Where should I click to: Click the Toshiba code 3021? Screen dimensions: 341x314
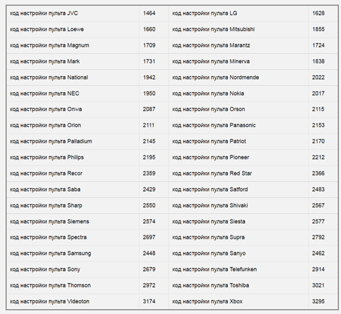pyautogui.click(x=318, y=285)
